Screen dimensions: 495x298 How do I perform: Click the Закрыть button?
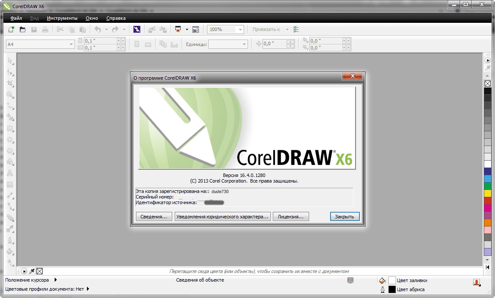point(345,217)
